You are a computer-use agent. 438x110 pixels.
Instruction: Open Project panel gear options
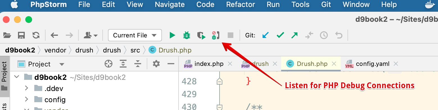click(x=156, y=64)
